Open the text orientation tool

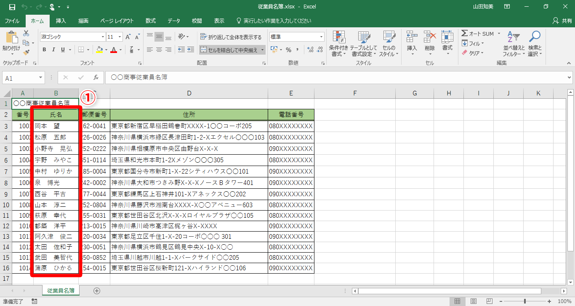click(x=181, y=37)
